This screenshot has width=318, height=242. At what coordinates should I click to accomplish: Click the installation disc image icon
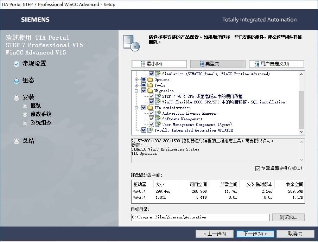(x=132, y=43)
